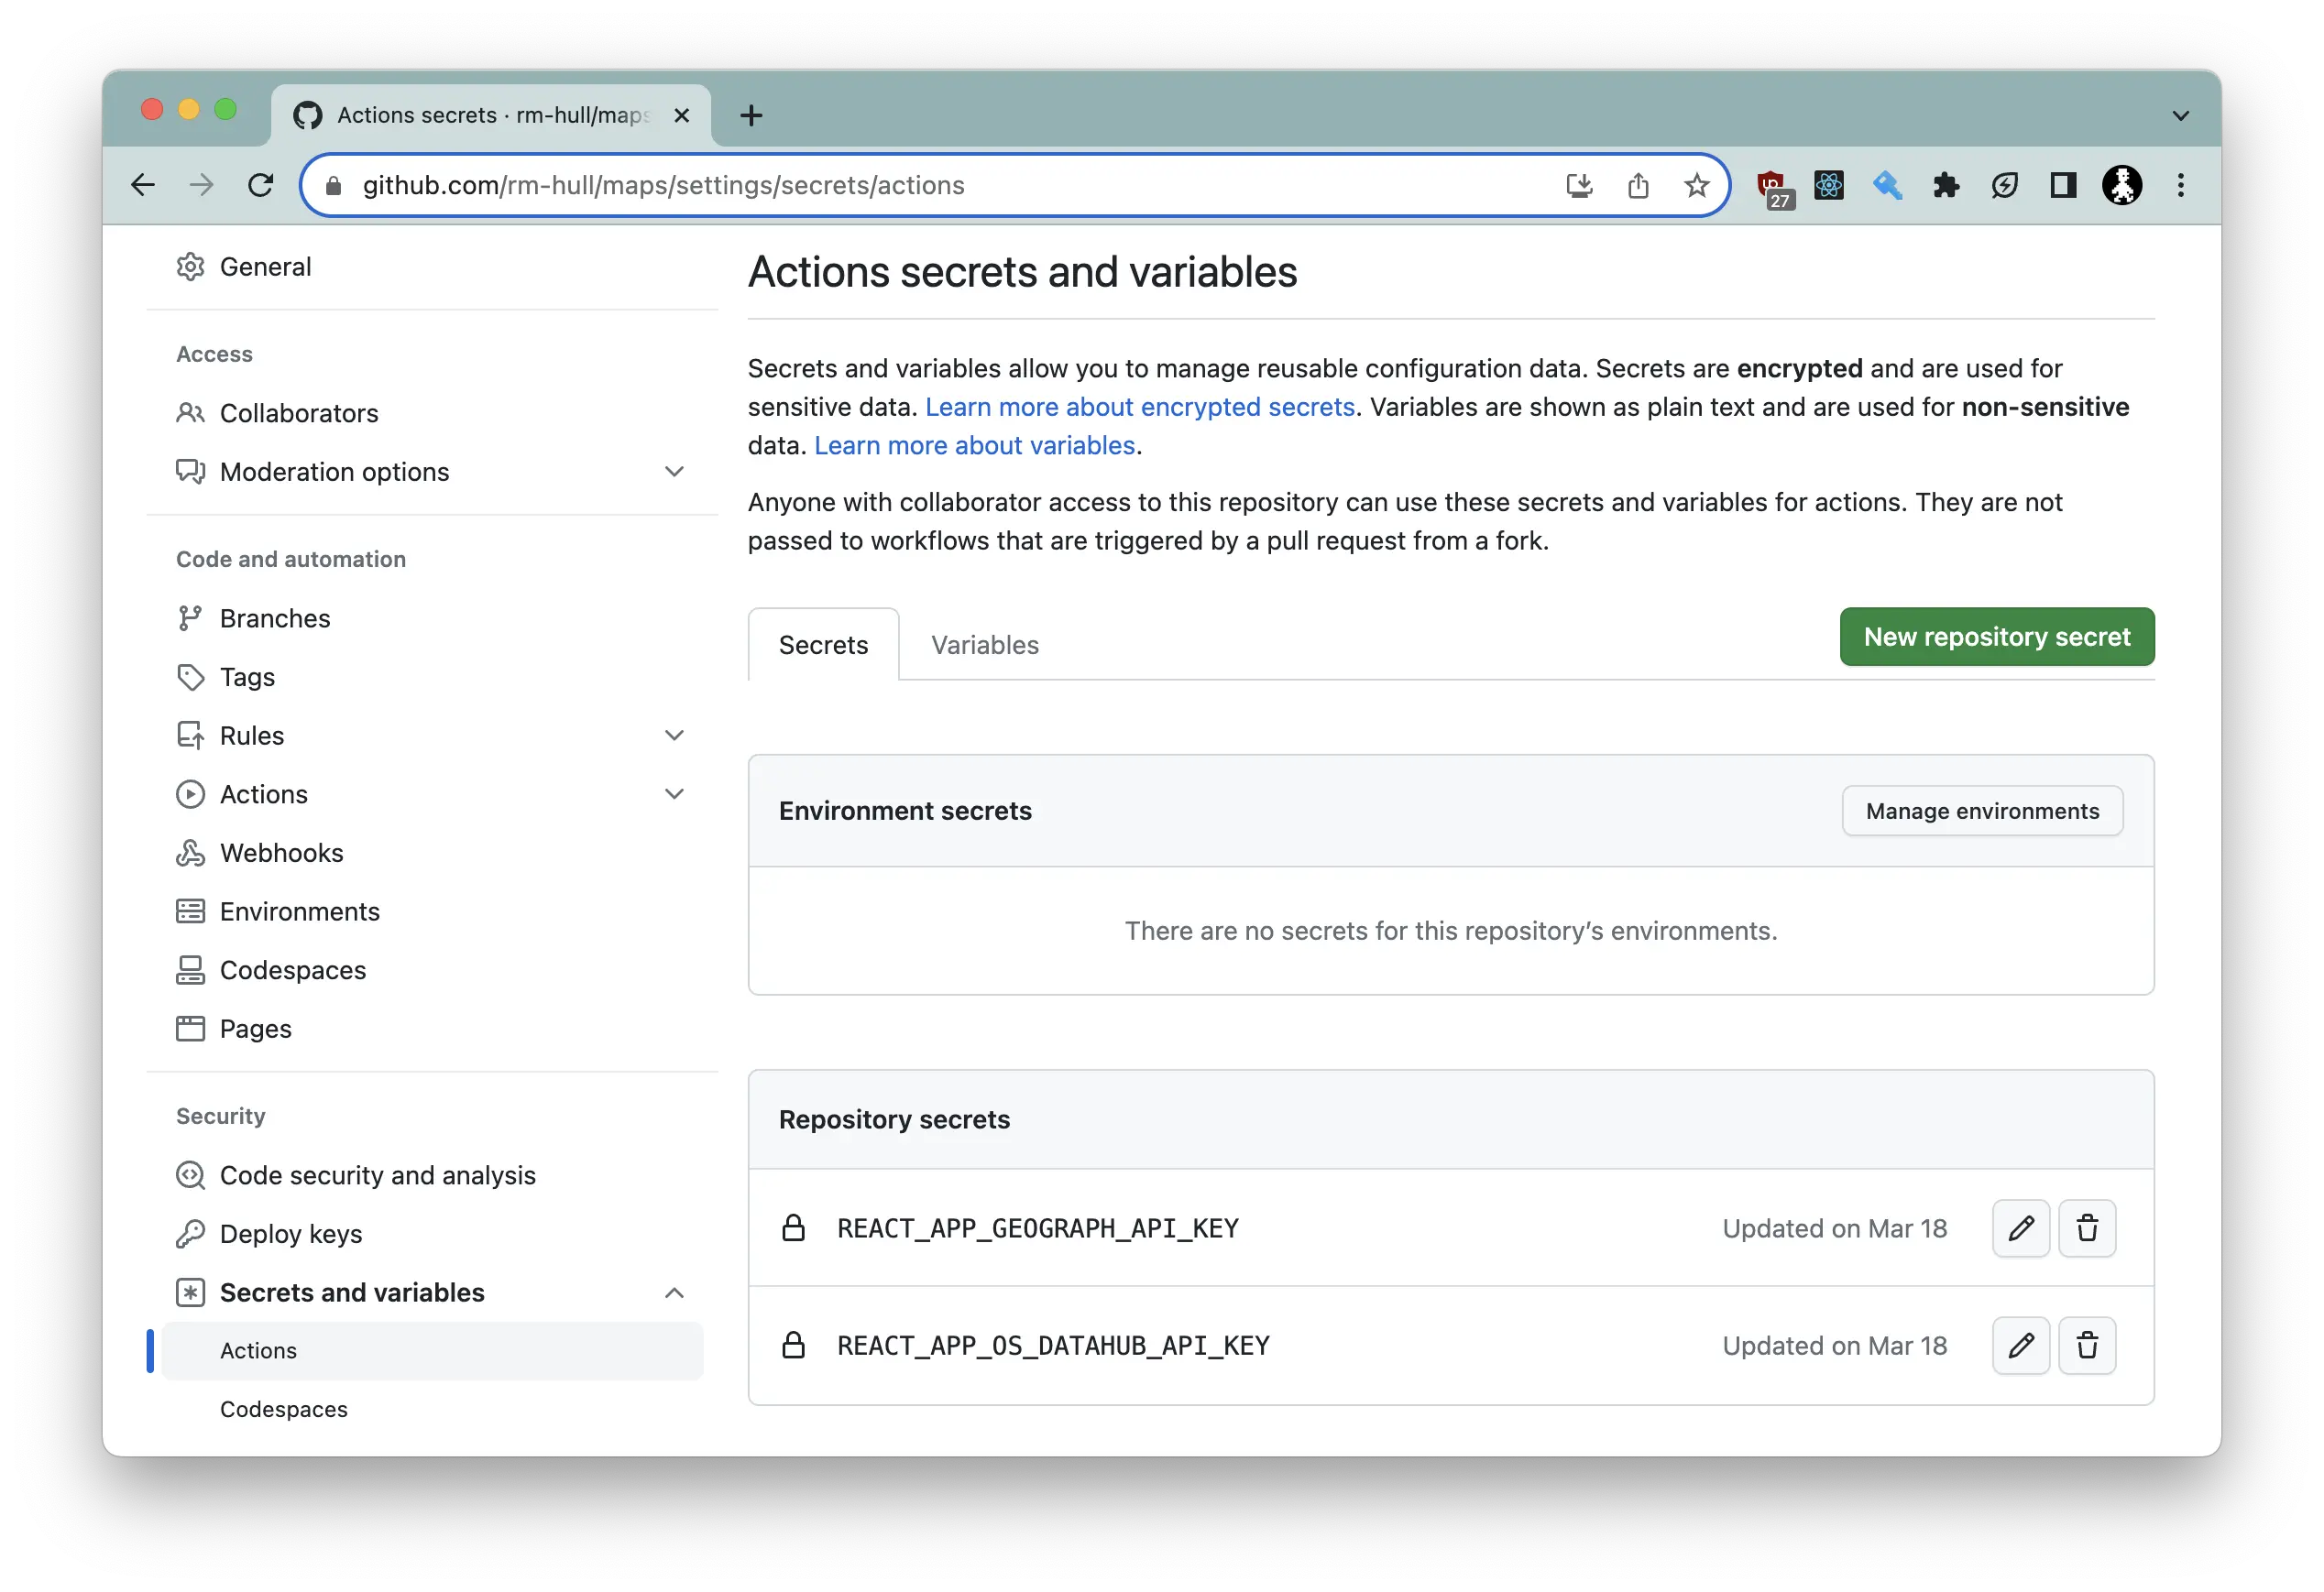Select the Secrets tab

click(823, 644)
